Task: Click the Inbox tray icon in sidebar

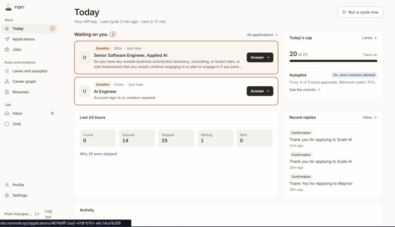Action: tap(7, 113)
